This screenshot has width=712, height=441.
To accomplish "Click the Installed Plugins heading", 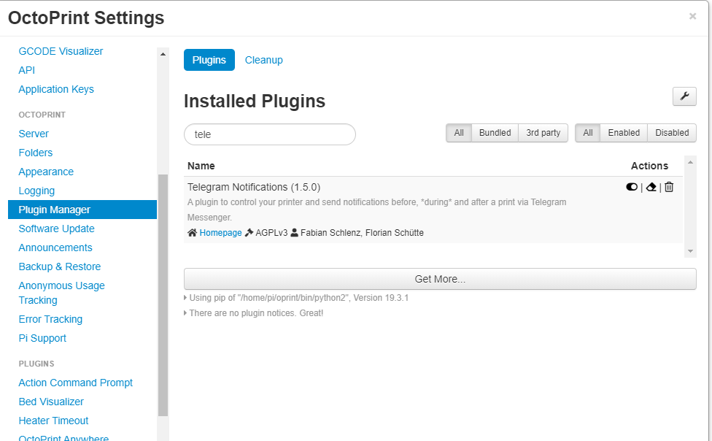I will tap(255, 101).
